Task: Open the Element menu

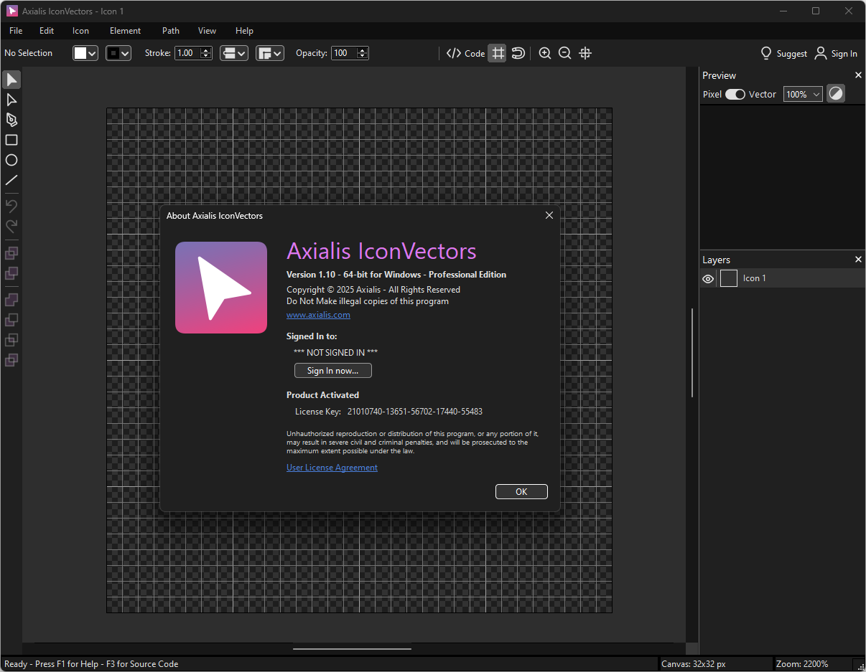Action: [125, 31]
